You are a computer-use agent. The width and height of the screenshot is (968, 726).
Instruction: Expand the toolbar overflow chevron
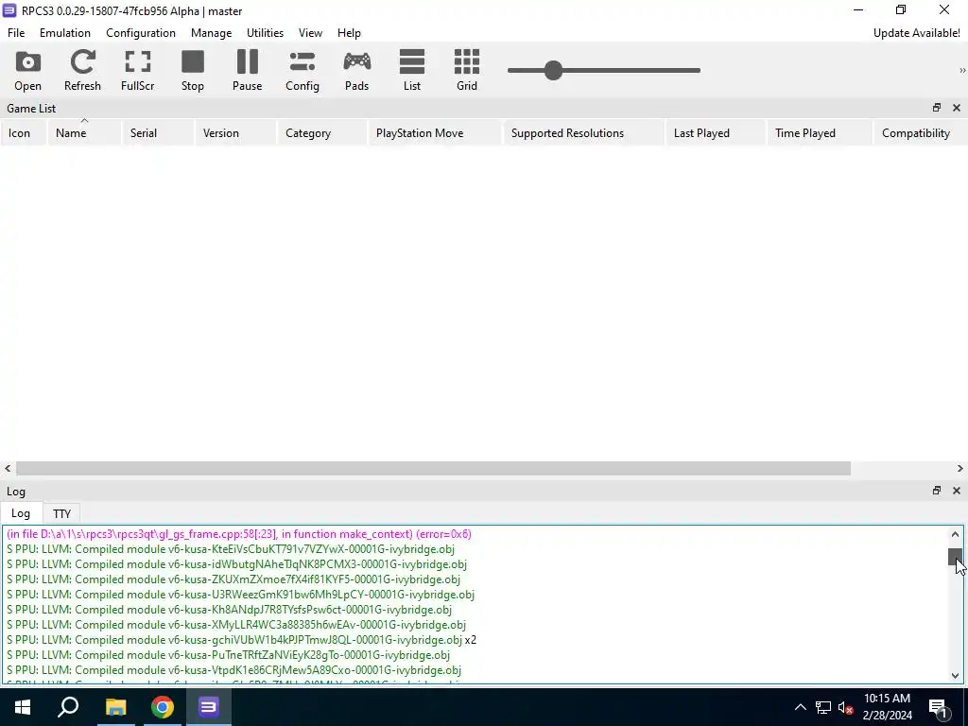click(x=961, y=70)
